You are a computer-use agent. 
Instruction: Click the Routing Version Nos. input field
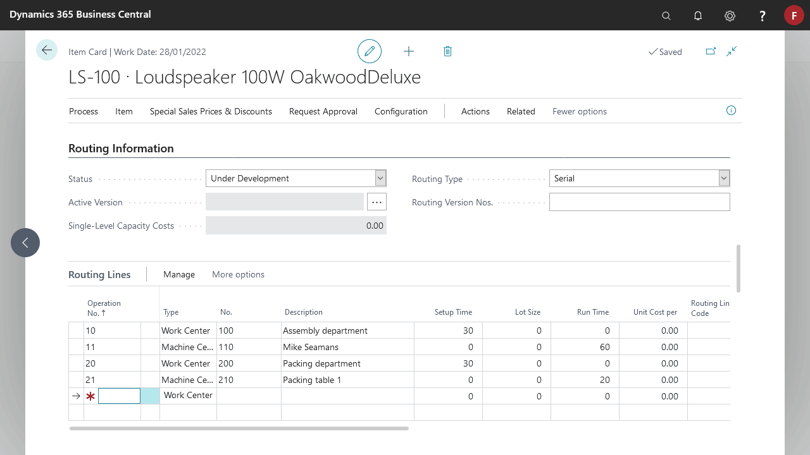tap(639, 202)
